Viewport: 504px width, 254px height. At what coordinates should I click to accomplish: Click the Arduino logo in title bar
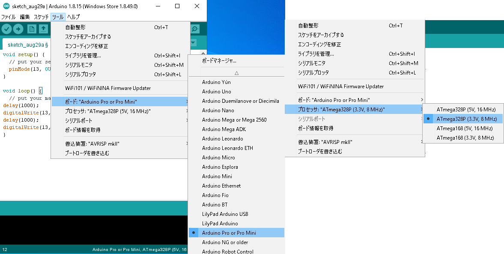point(6,6)
